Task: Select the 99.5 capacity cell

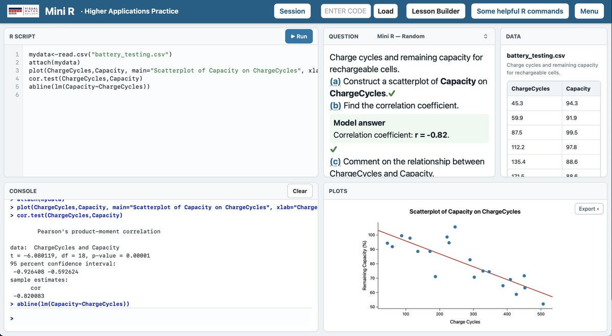Action: coord(581,133)
